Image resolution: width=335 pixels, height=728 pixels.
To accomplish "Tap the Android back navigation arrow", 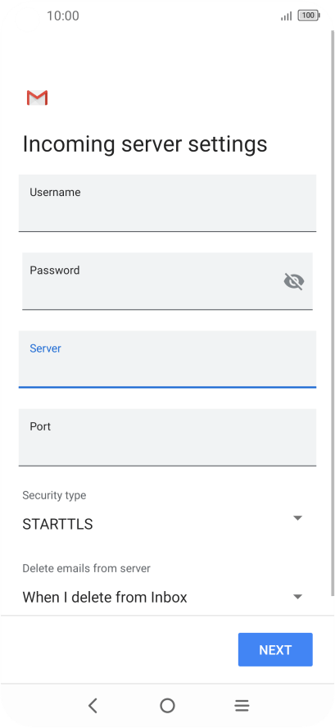I will tap(93, 706).
